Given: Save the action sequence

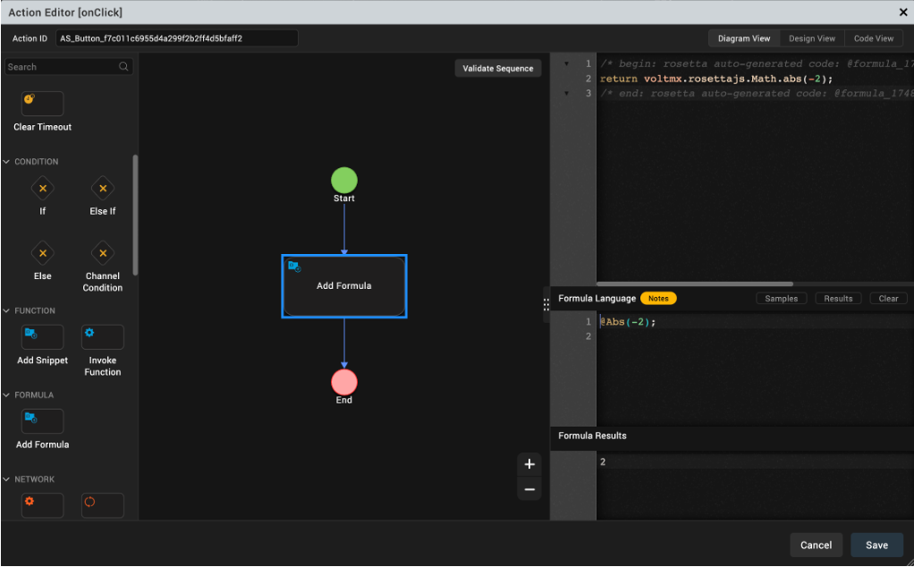Looking at the screenshot, I should 876,546.
